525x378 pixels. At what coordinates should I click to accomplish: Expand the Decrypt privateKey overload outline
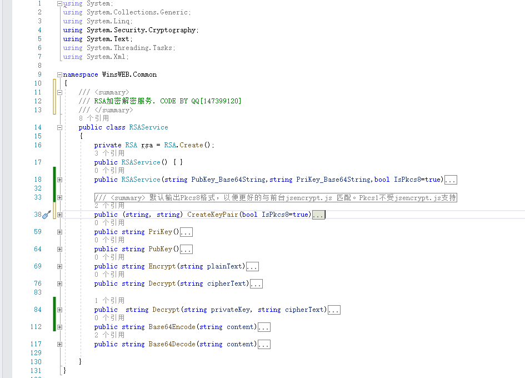(59, 310)
